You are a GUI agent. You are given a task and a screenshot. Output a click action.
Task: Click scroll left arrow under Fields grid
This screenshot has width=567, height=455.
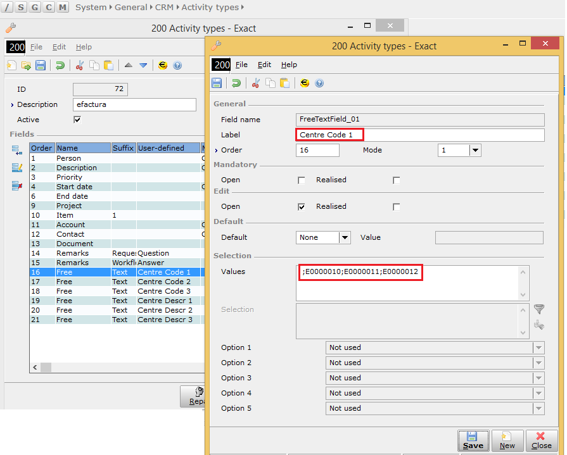35,368
